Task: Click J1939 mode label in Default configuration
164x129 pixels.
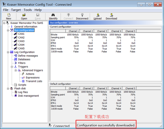Action: (57, 109)
